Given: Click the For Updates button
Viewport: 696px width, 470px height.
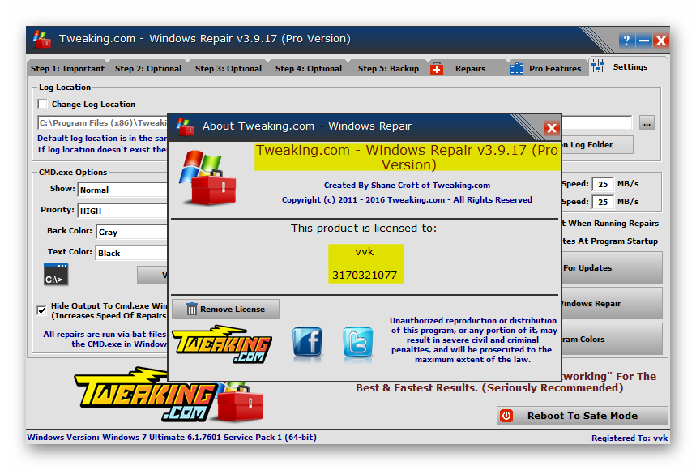Looking at the screenshot, I should pyautogui.click(x=612, y=267).
